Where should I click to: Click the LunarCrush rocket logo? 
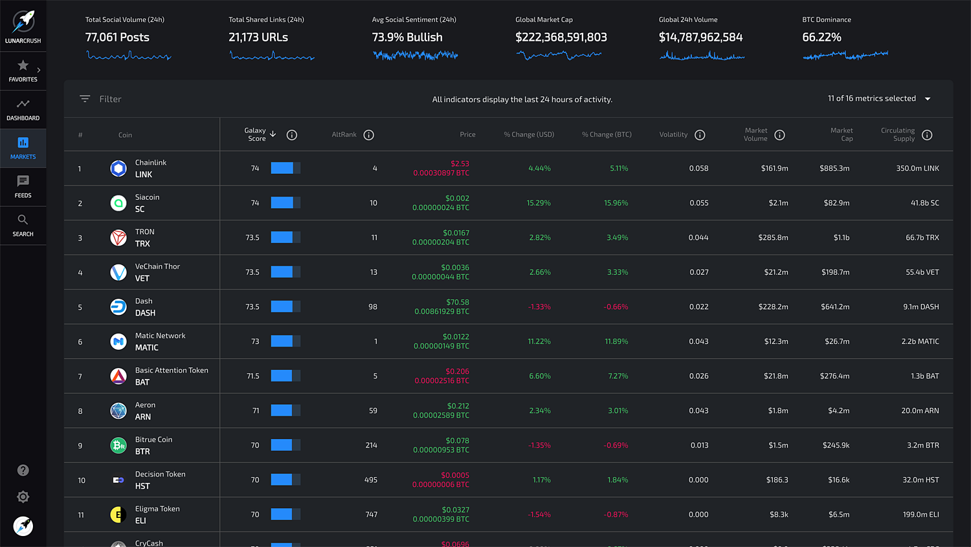[23, 22]
